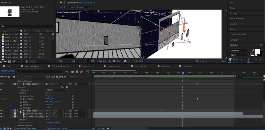Open parent dropdown for Shape Layer 2
Image resolution: width=265 pixels, height=130 pixels.
81,84
